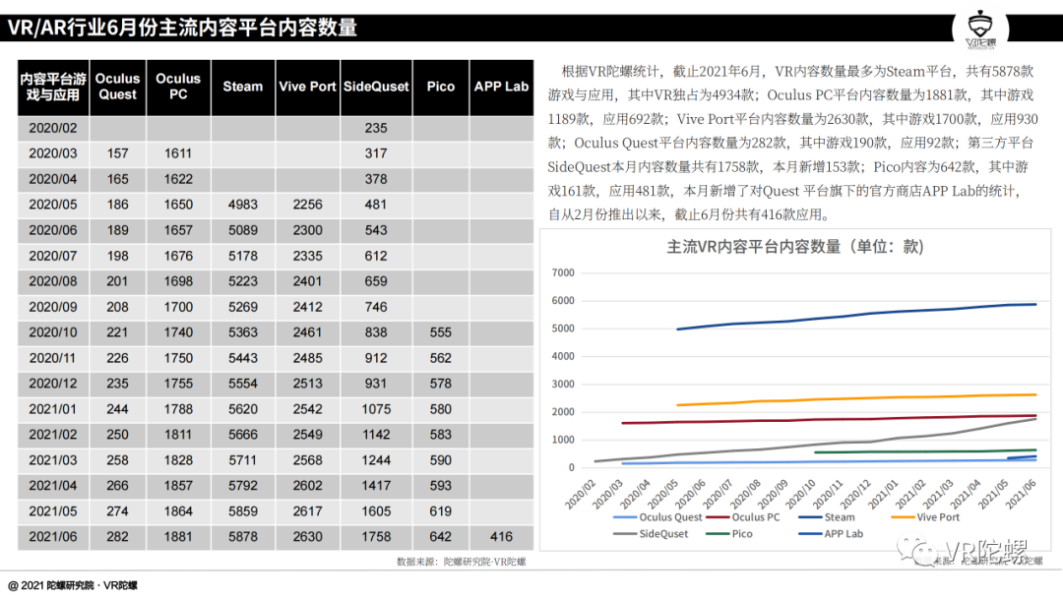Select Steam value 5878 in the 2021/06 row
1063x598 pixels.
click(x=243, y=536)
